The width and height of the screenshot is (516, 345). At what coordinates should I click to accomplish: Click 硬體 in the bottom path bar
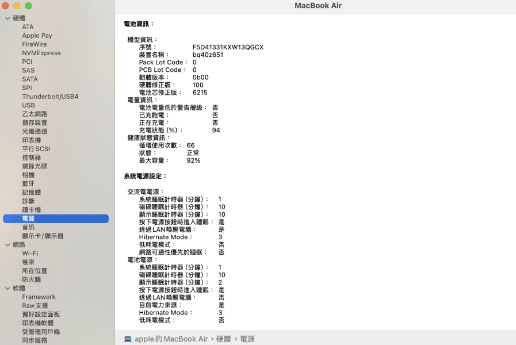[x=223, y=339]
